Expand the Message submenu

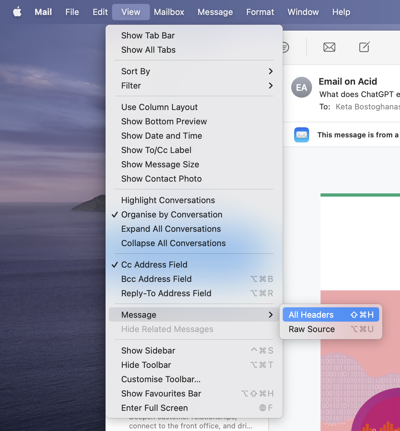pyautogui.click(x=139, y=314)
